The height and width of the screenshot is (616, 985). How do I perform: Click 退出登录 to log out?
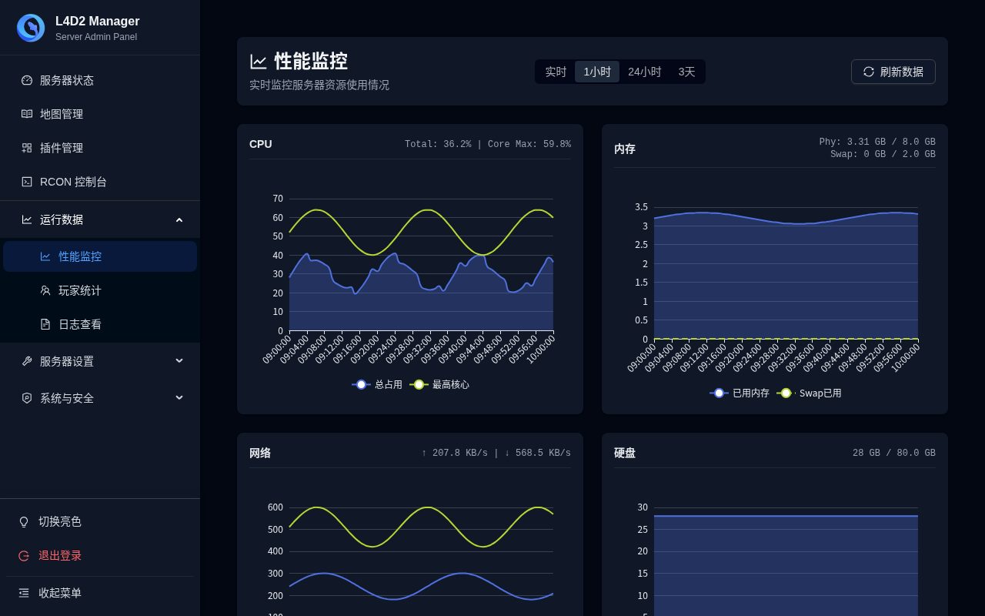(100, 555)
